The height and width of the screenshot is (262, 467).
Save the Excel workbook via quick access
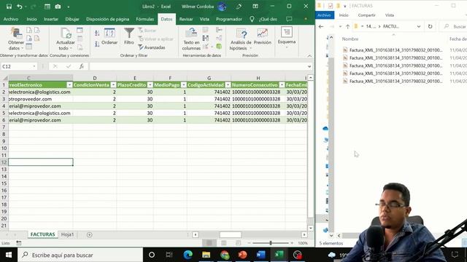point(9,7)
